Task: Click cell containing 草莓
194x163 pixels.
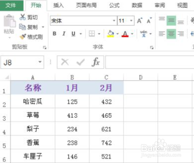Action: pyautogui.click(x=33, y=115)
